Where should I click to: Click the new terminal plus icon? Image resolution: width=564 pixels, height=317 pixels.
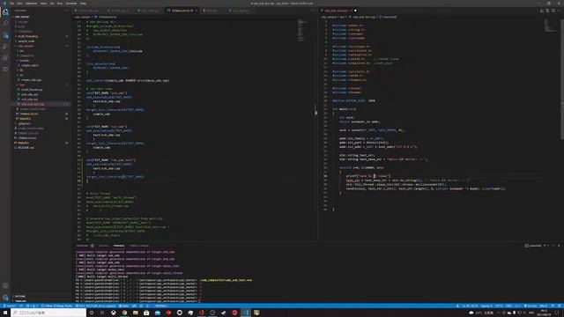(545, 246)
